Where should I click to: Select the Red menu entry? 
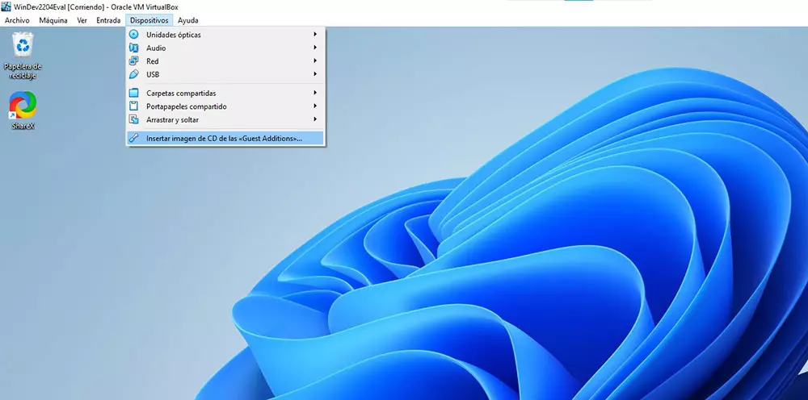(x=225, y=60)
